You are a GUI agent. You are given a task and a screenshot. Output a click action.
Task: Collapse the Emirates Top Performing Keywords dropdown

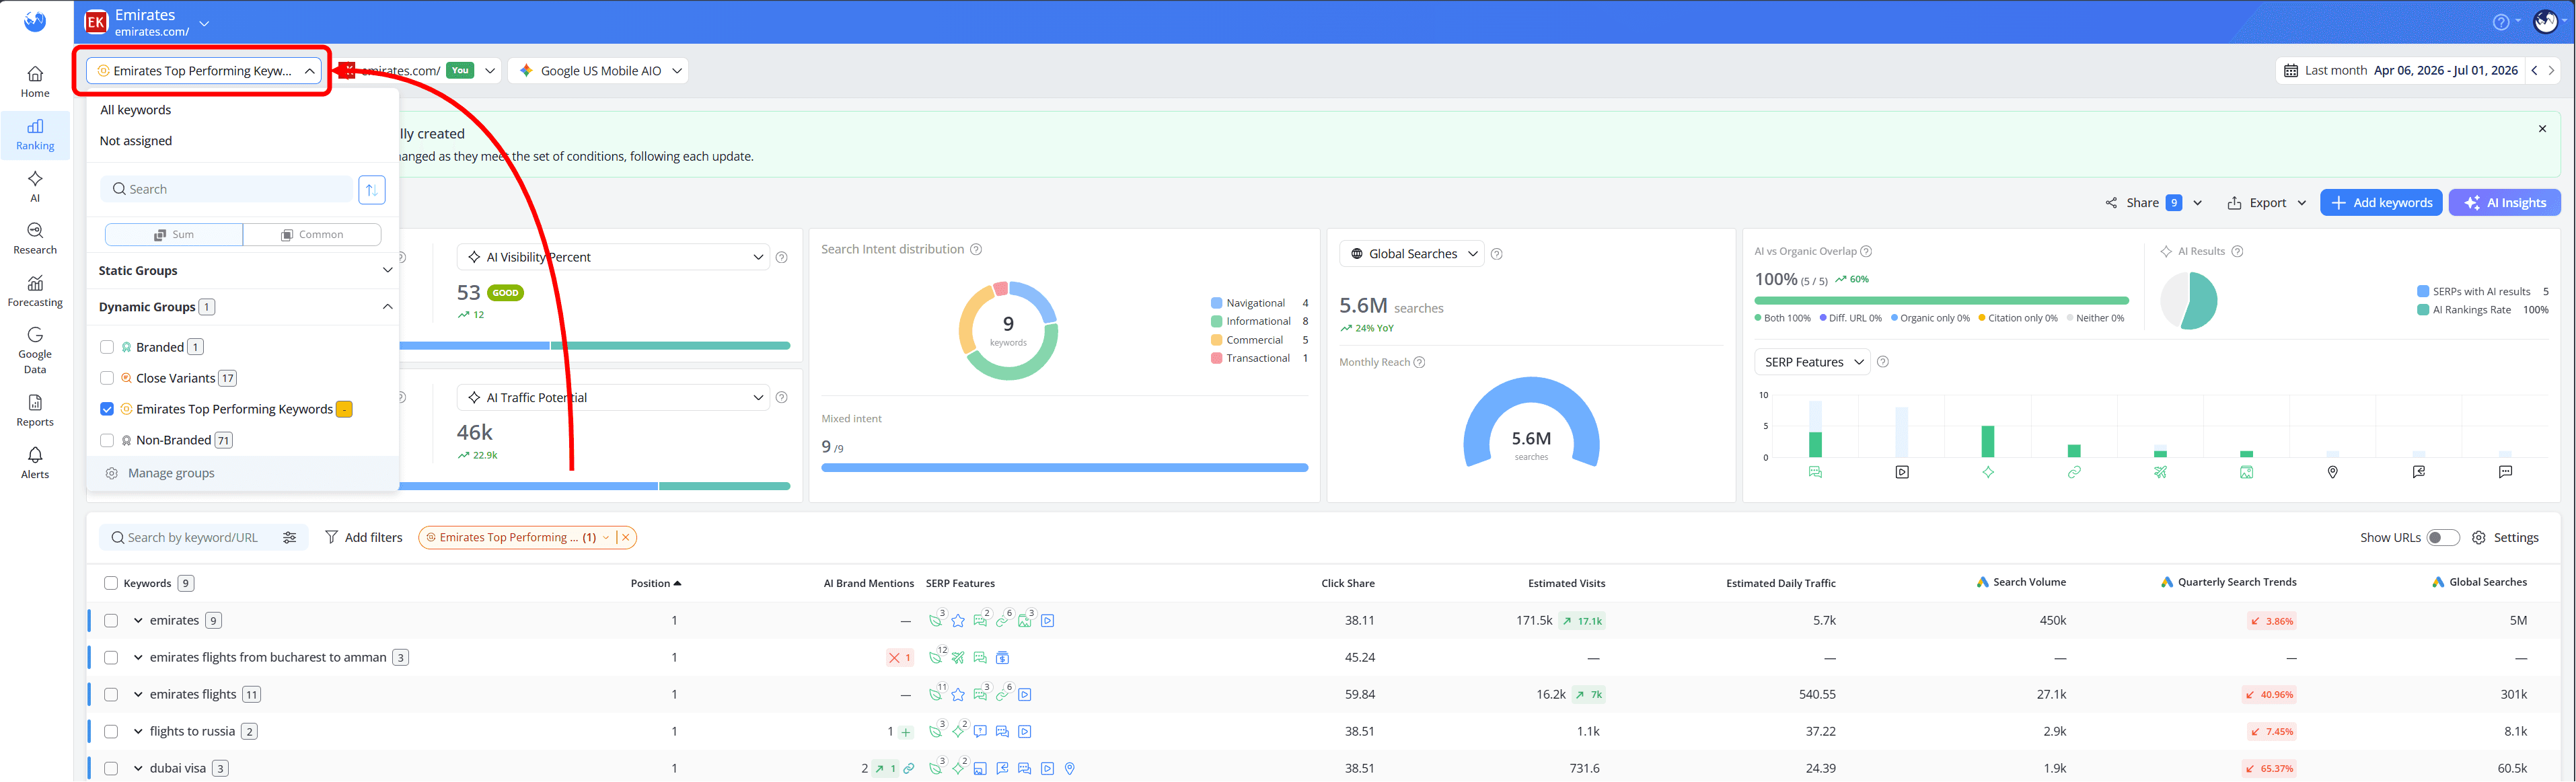pos(204,71)
